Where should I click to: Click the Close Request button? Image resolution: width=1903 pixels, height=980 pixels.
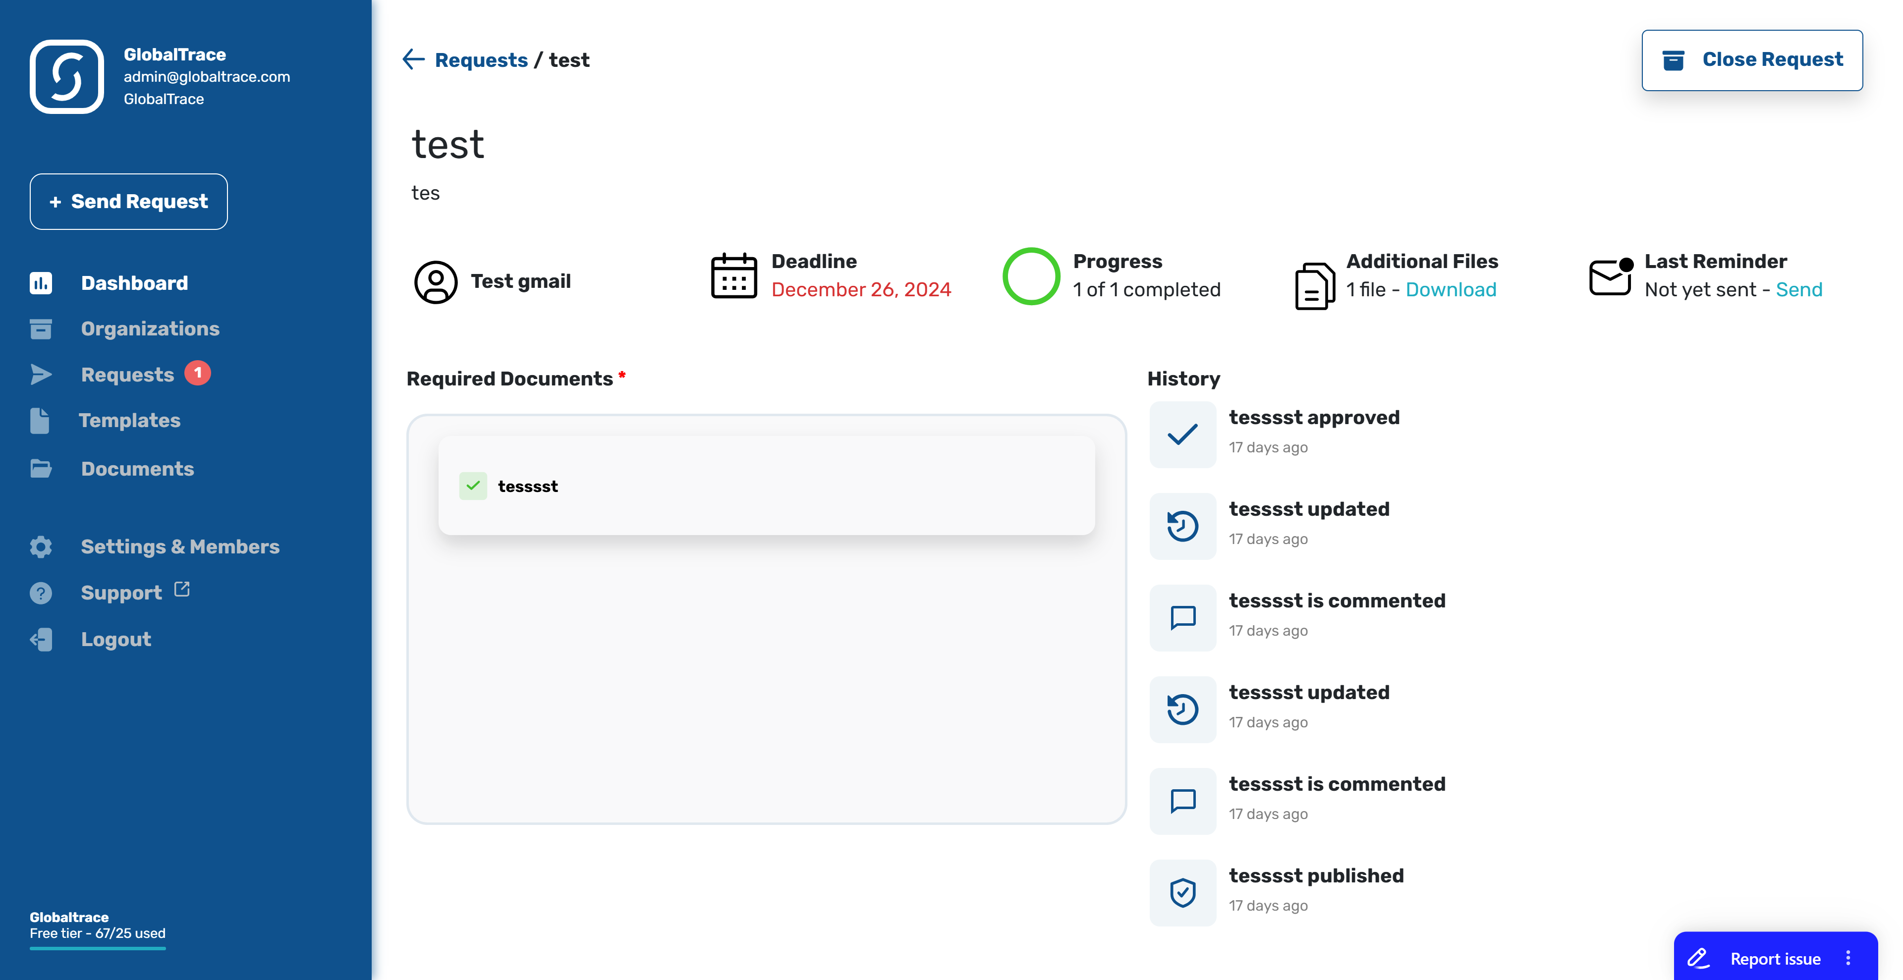click(x=1752, y=60)
